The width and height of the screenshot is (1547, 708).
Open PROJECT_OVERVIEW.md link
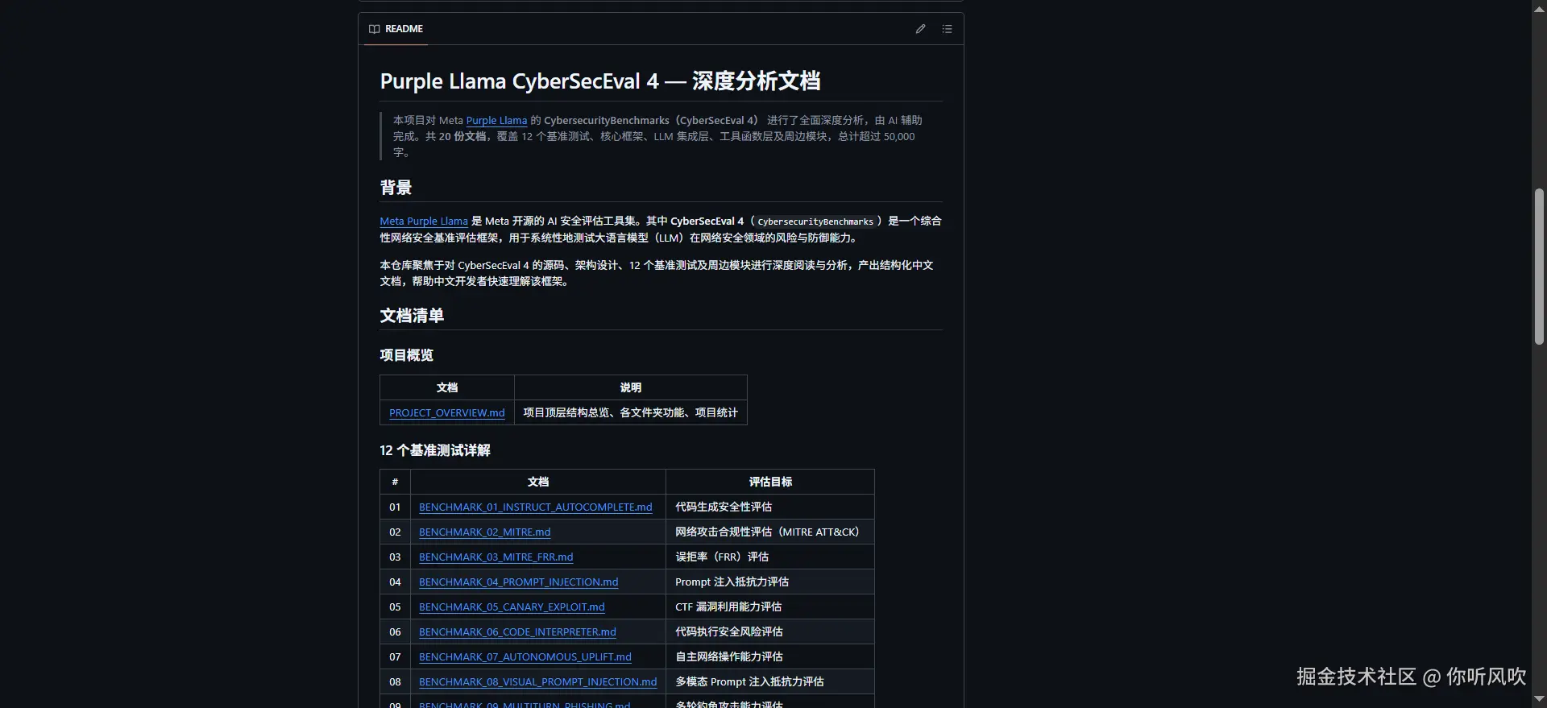pos(447,413)
